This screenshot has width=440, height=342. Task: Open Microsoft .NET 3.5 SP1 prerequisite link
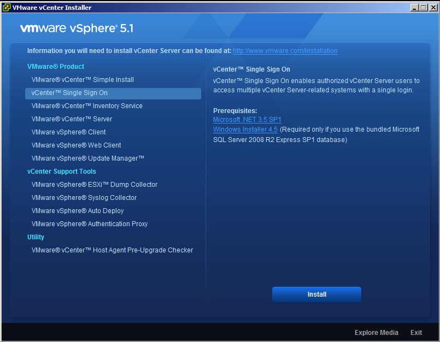click(247, 119)
